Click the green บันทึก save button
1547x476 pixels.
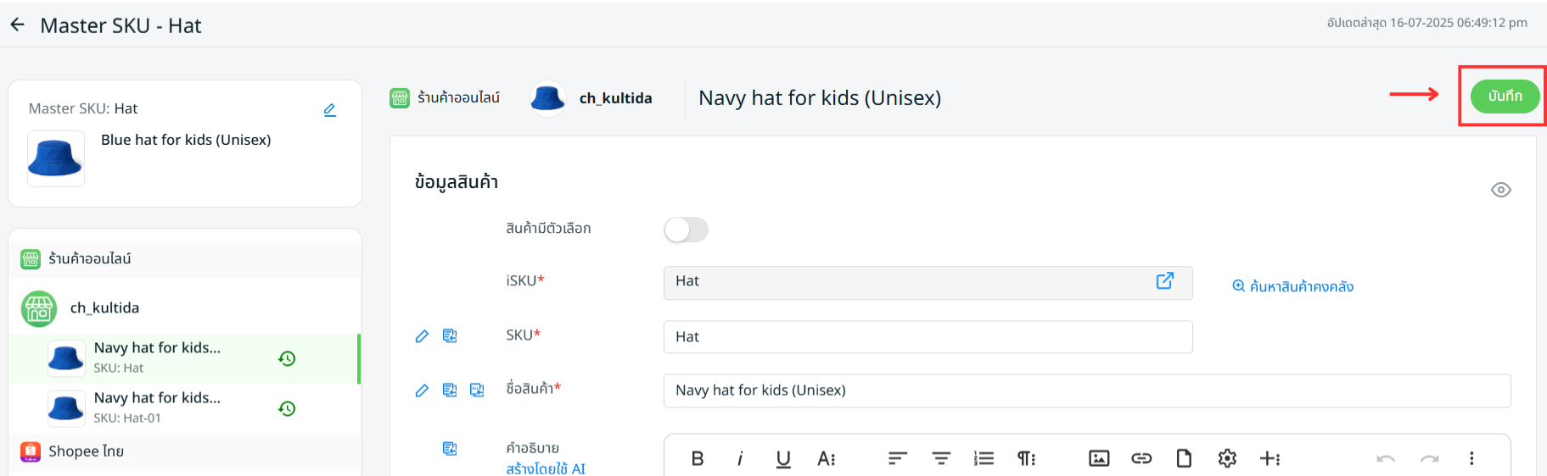click(x=1505, y=97)
